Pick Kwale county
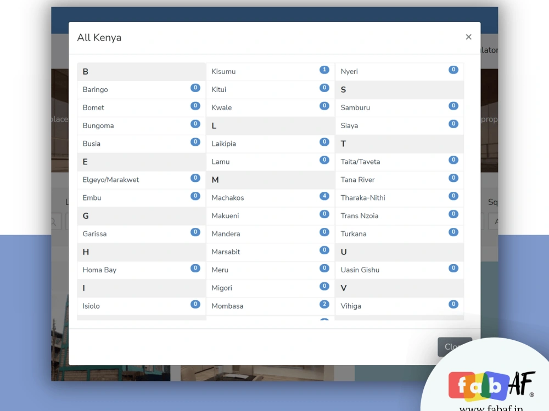 (271, 107)
